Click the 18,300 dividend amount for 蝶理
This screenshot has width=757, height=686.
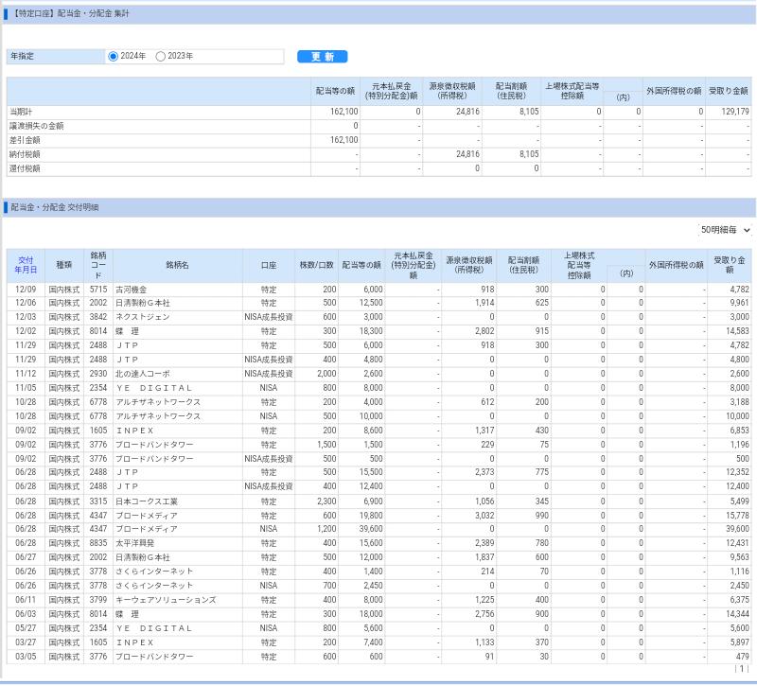point(371,331)
